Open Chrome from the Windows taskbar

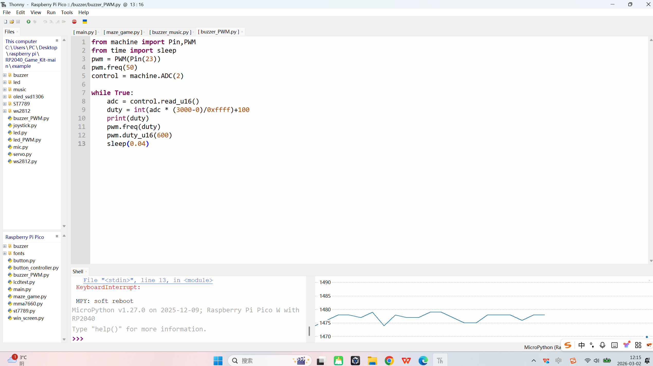point(389,361)
